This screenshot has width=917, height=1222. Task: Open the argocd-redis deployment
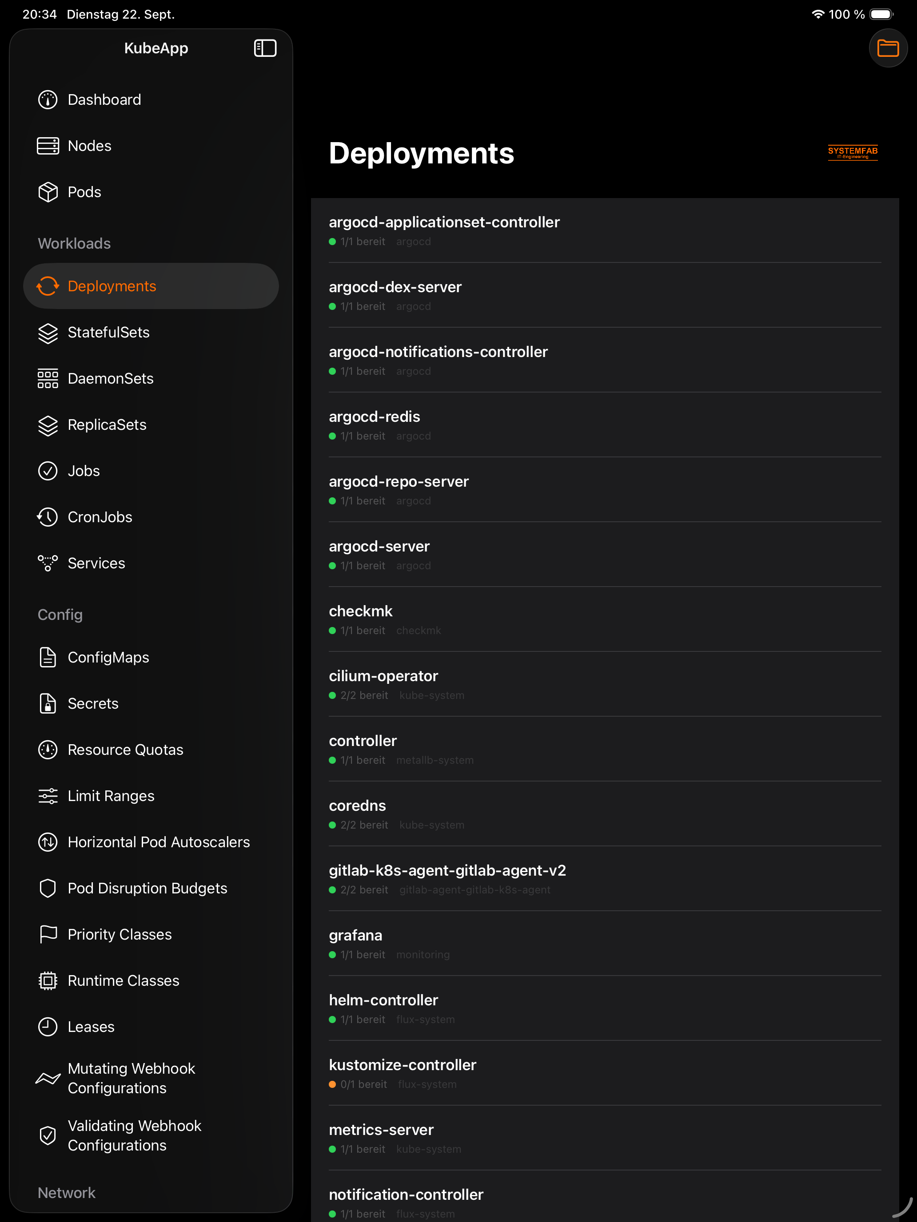(605, 425)
